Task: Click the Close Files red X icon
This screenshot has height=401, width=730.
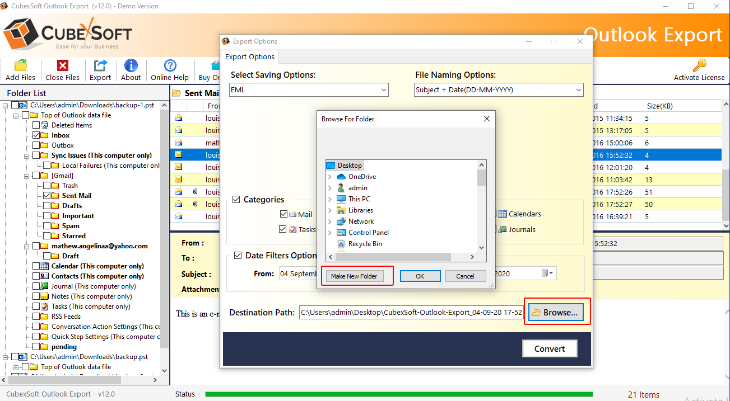Action: point(62,66)
